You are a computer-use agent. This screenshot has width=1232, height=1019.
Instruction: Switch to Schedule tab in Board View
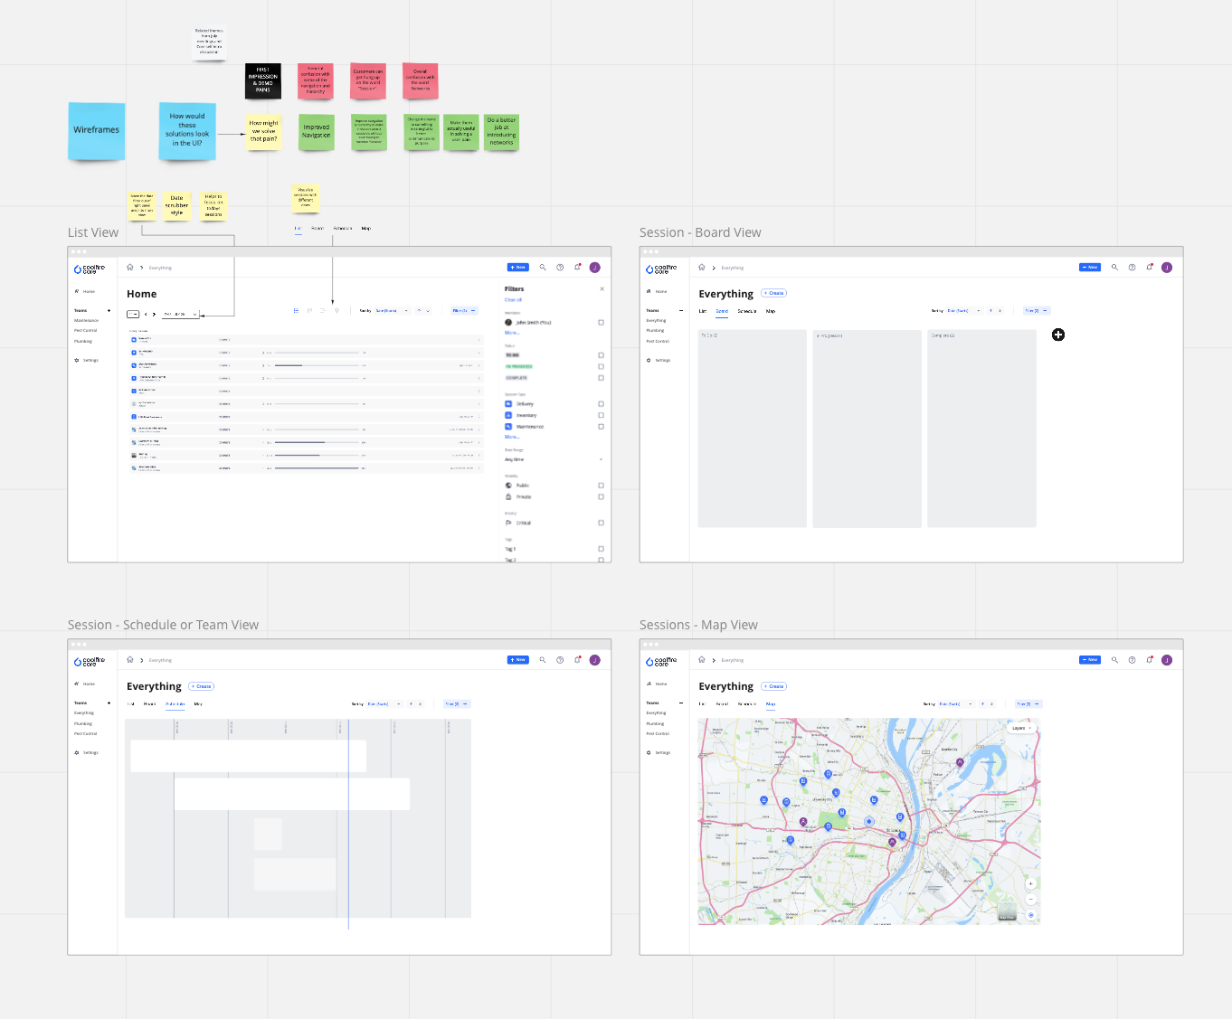click(746, 311)
